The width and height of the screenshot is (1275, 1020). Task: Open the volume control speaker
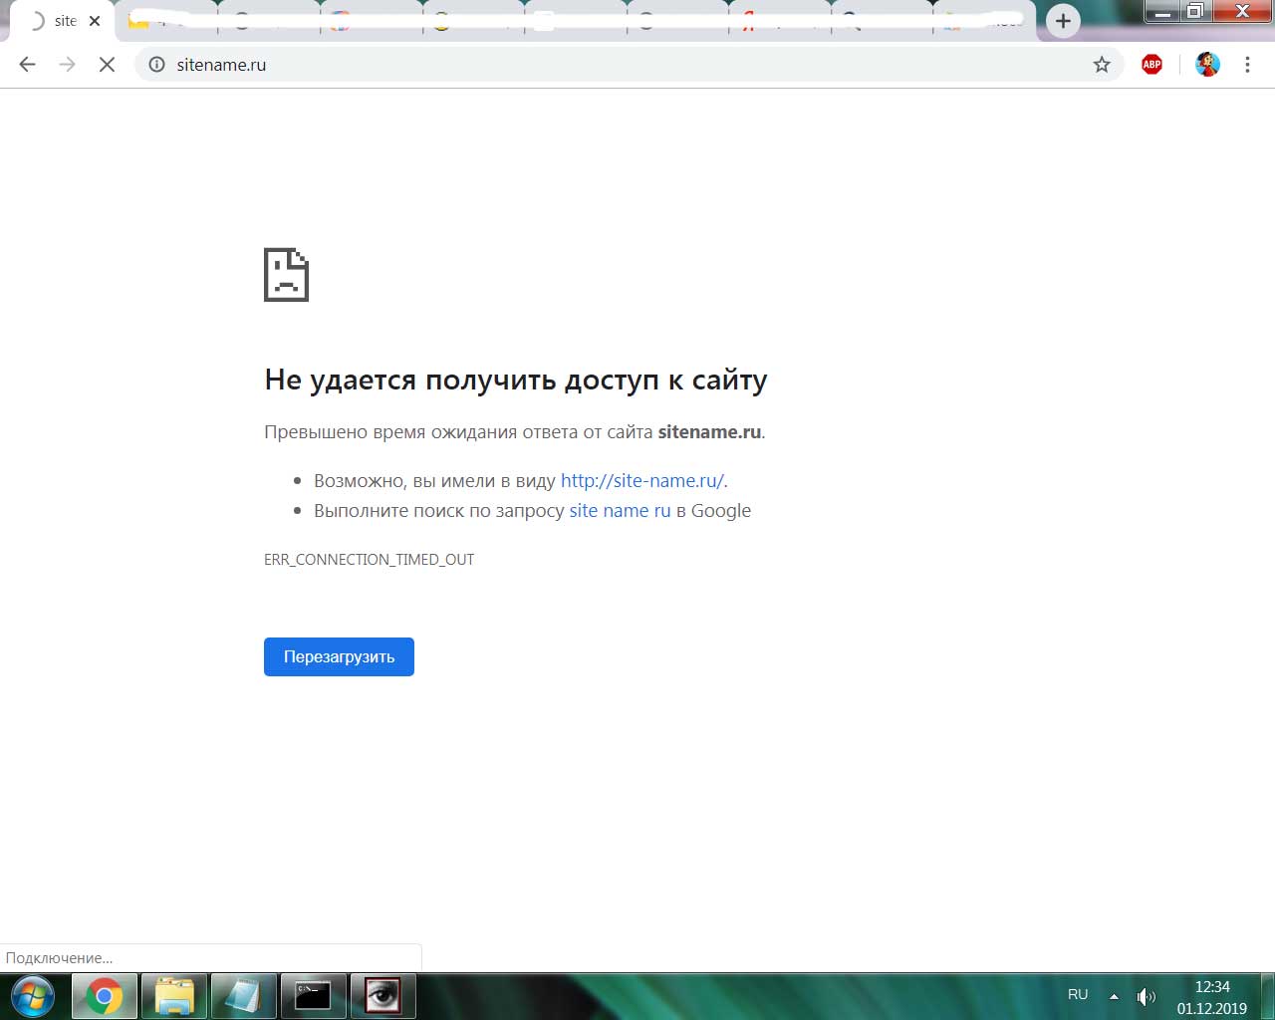click(x=1146, y=996)
